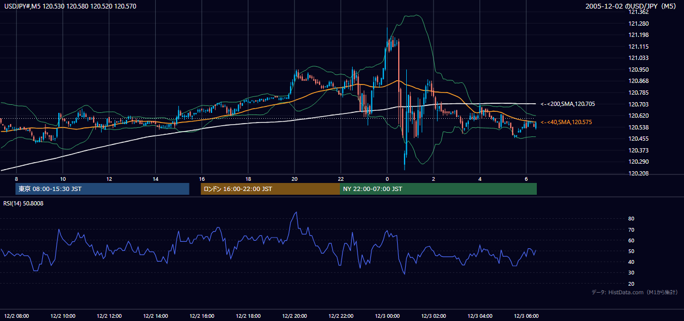Click the 120.538 price axis label
The image size is (684, 321).
(x=639, y=127)
